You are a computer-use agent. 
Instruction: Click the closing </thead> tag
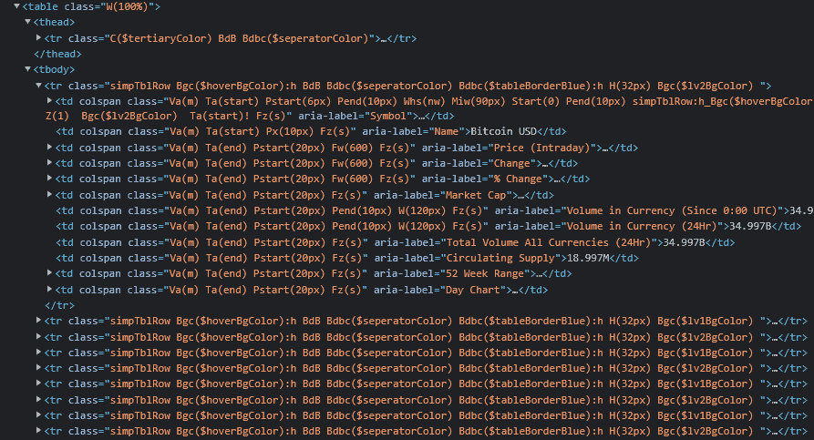click(57, 54)
